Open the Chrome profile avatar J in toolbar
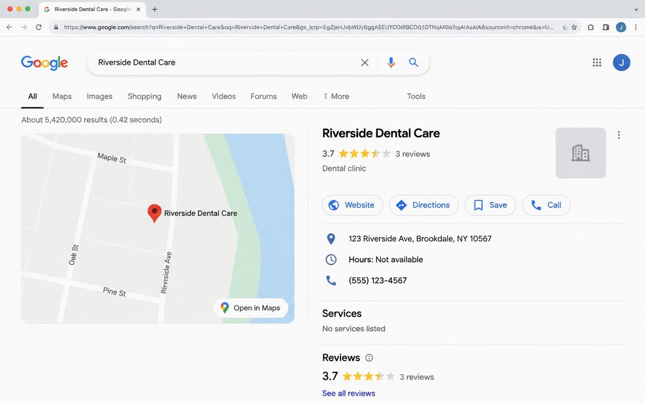Viewport: 645px width, 403px height. [x=621, y=27]
